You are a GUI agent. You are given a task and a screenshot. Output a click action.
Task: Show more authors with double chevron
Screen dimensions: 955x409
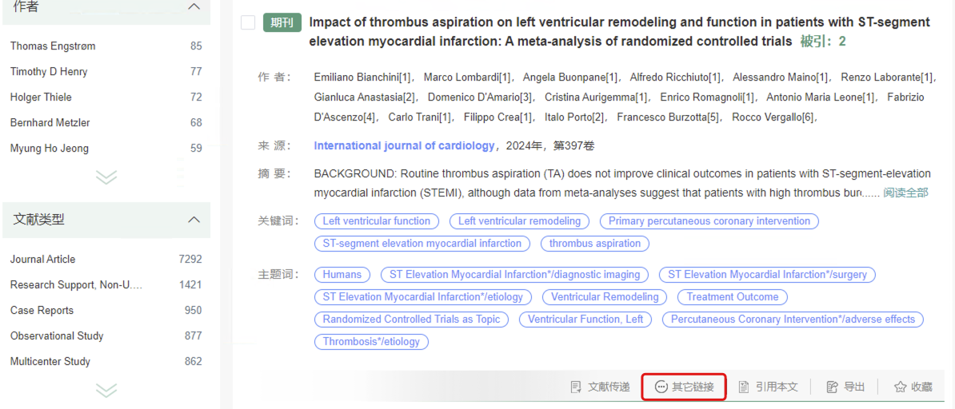click(106, 177)
